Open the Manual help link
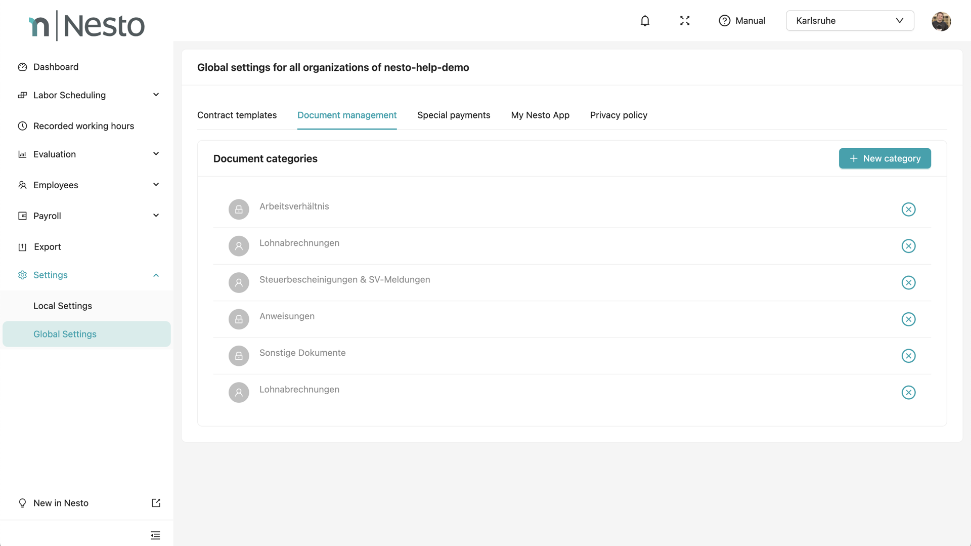This screenshot has width=971, height=546. pyautogui.click(x=742, y=21)
